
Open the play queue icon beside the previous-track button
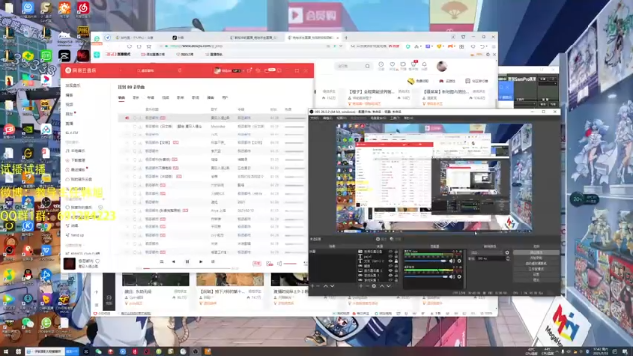pos(162,261)
